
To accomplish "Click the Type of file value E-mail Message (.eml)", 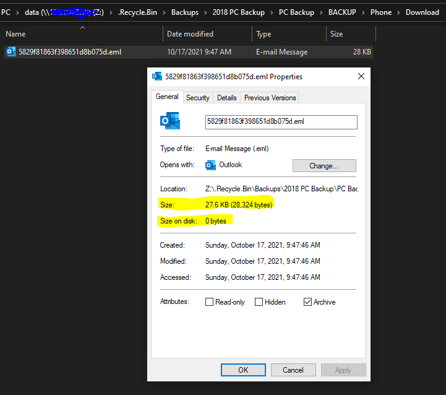I will point(237,149).
